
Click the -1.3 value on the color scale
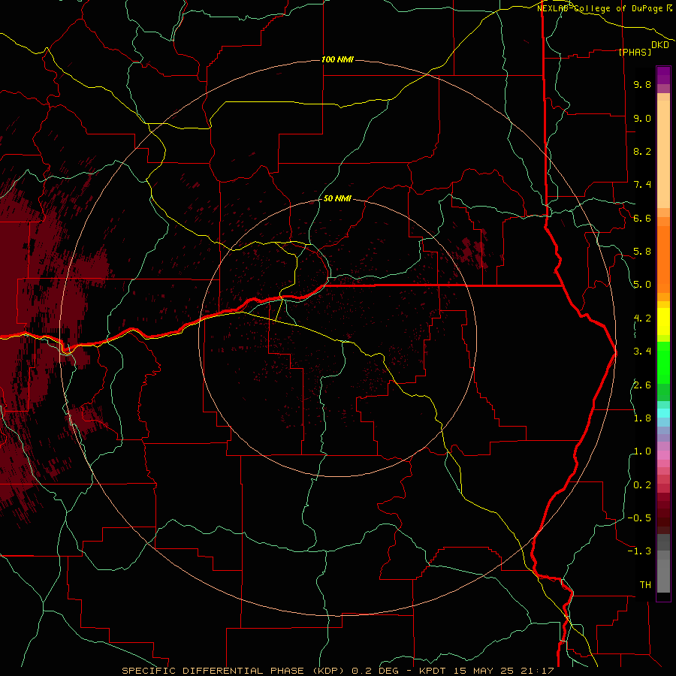(639, 551)
